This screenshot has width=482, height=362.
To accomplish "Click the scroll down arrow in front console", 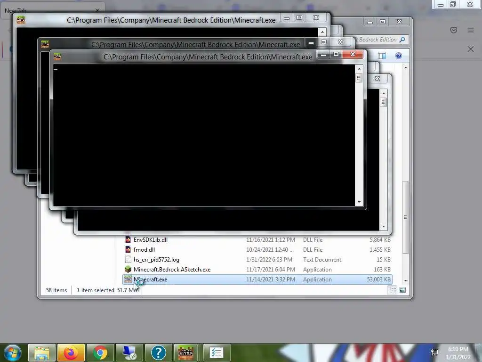I will [359, 202].
